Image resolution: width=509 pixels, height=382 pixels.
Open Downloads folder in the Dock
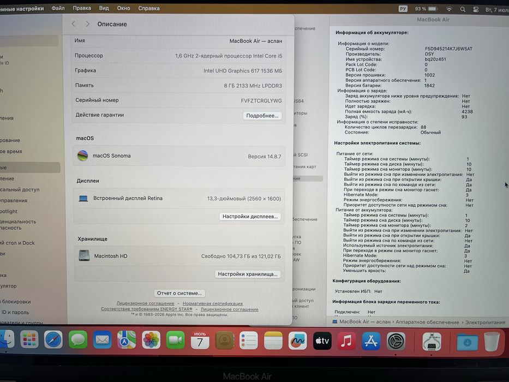[x=467, y=342]
